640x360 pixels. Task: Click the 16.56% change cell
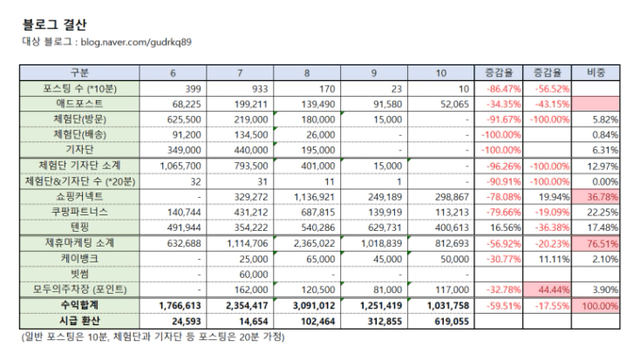tap(499, 227)
